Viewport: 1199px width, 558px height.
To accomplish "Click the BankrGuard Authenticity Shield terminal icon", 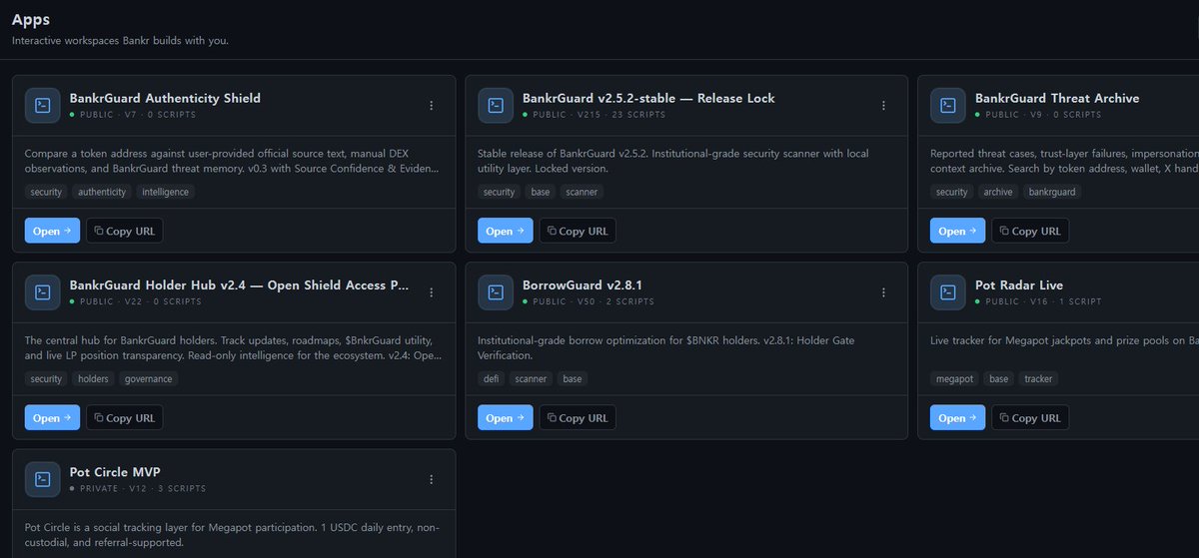I will [x=43, y=106].
